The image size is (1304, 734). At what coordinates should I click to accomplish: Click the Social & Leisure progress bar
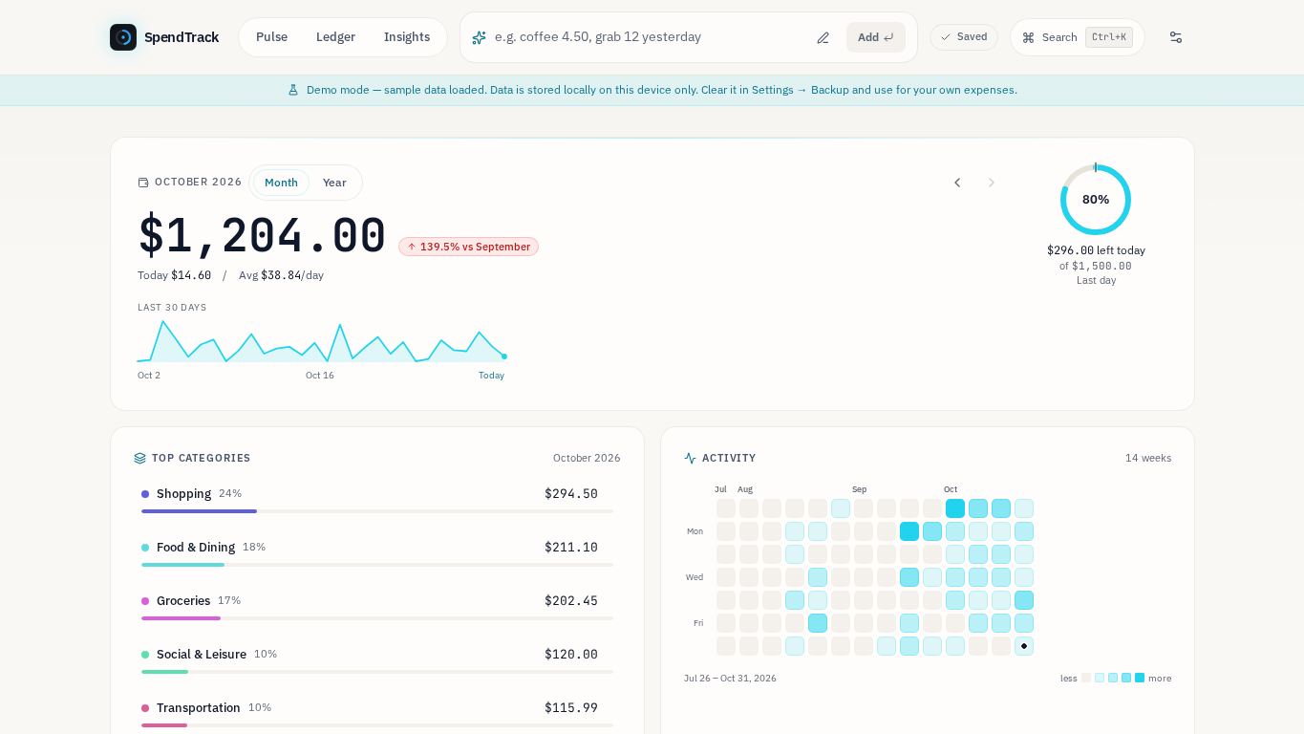(x=377, y=672)
